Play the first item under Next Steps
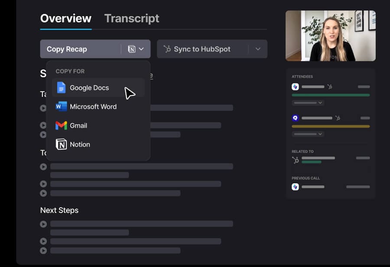 43,224
